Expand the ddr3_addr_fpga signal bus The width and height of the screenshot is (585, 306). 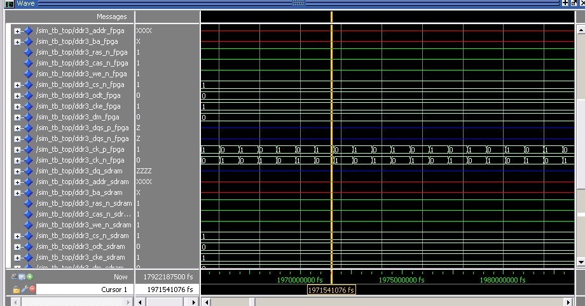coord(17,30)
